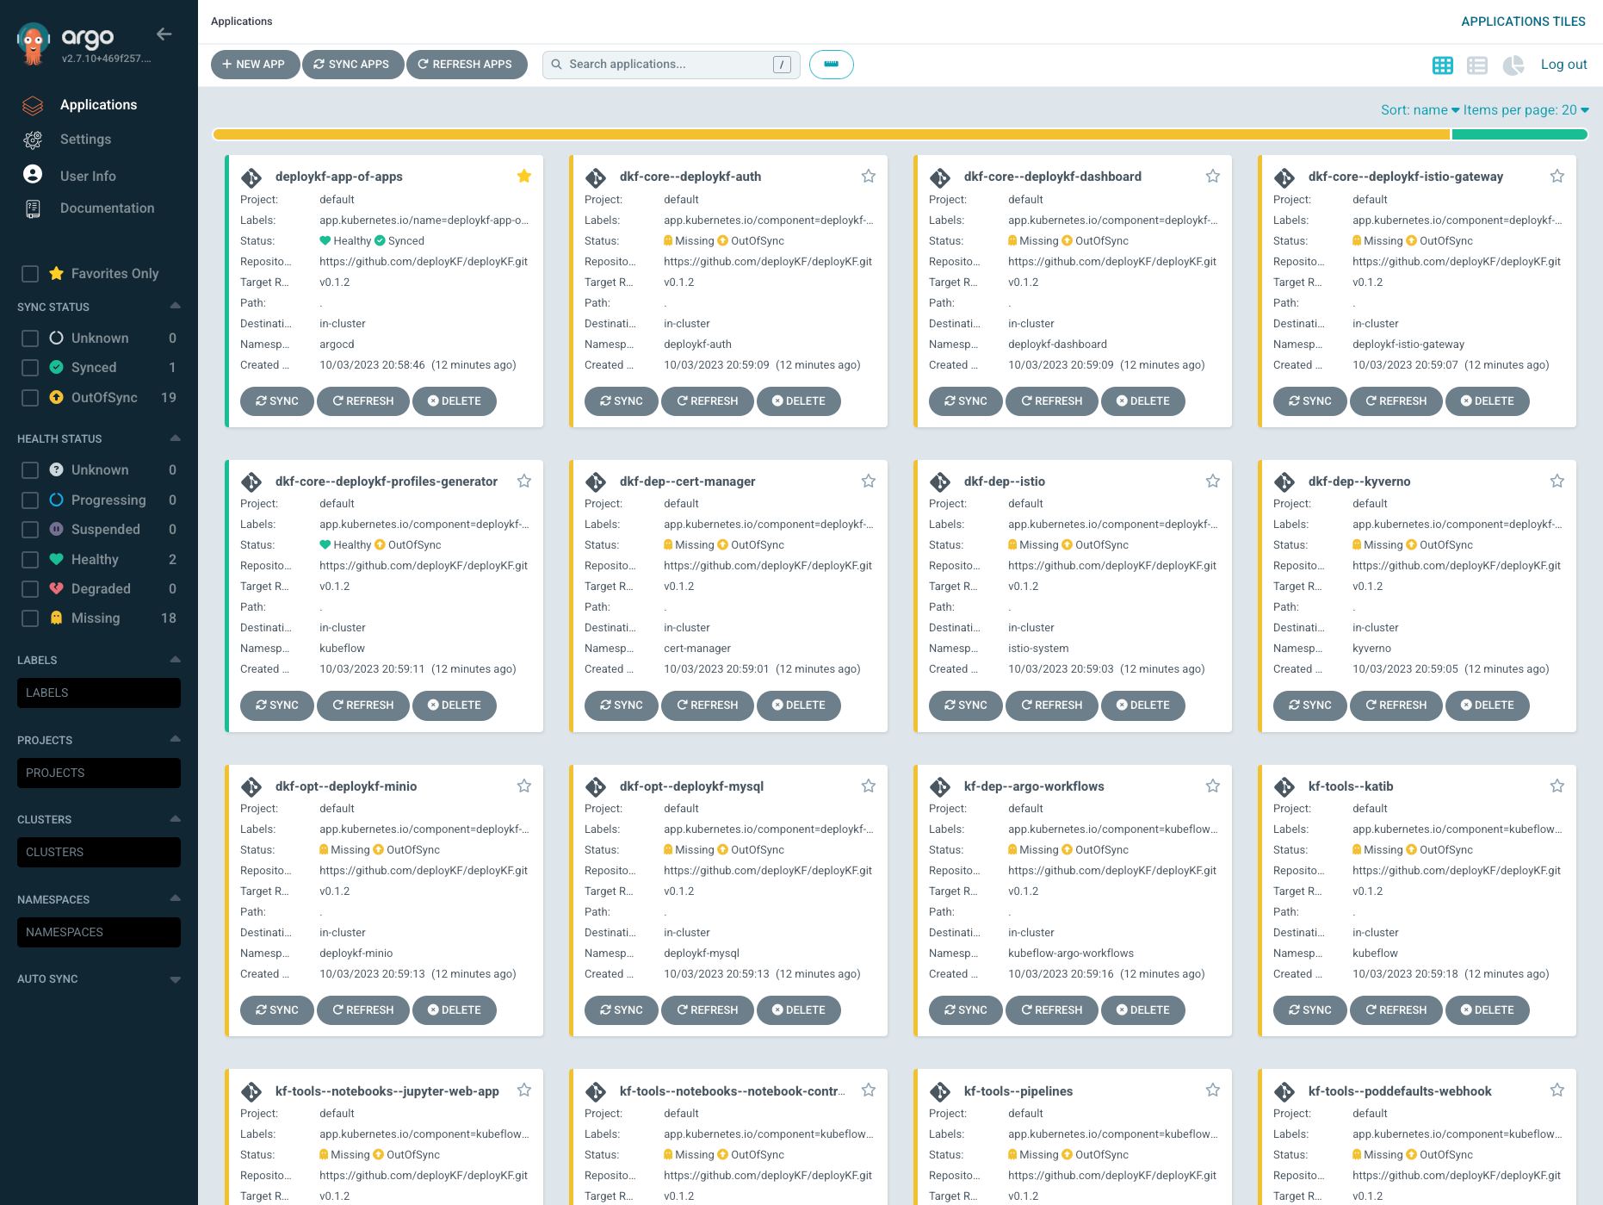Collapse the PROJECTS filter section
The height and width of the screenshot is (1205, 1603).
[176, 739]
